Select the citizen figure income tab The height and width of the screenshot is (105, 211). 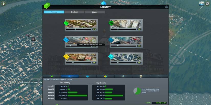123,76
